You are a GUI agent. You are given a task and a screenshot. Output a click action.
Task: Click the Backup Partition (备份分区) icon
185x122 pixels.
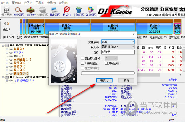point(91,11)
